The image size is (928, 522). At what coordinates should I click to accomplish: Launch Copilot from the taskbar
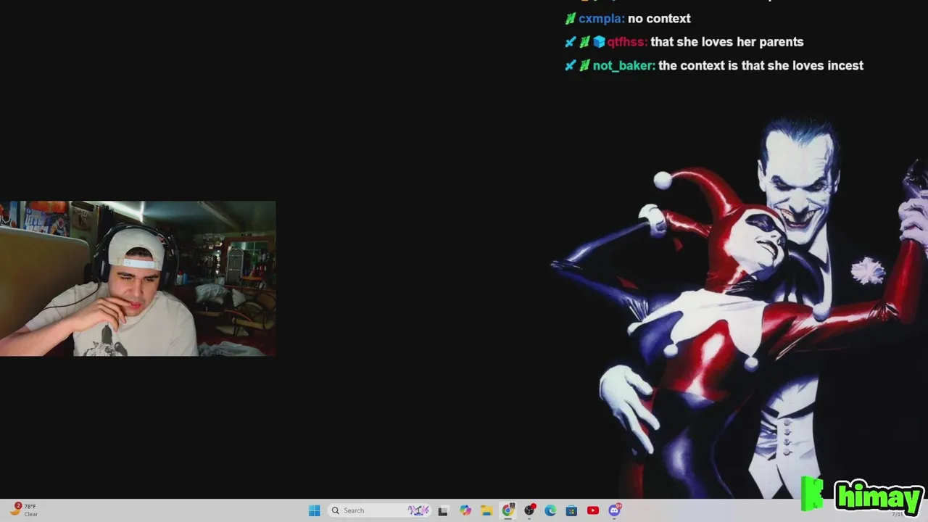[465, 510]
